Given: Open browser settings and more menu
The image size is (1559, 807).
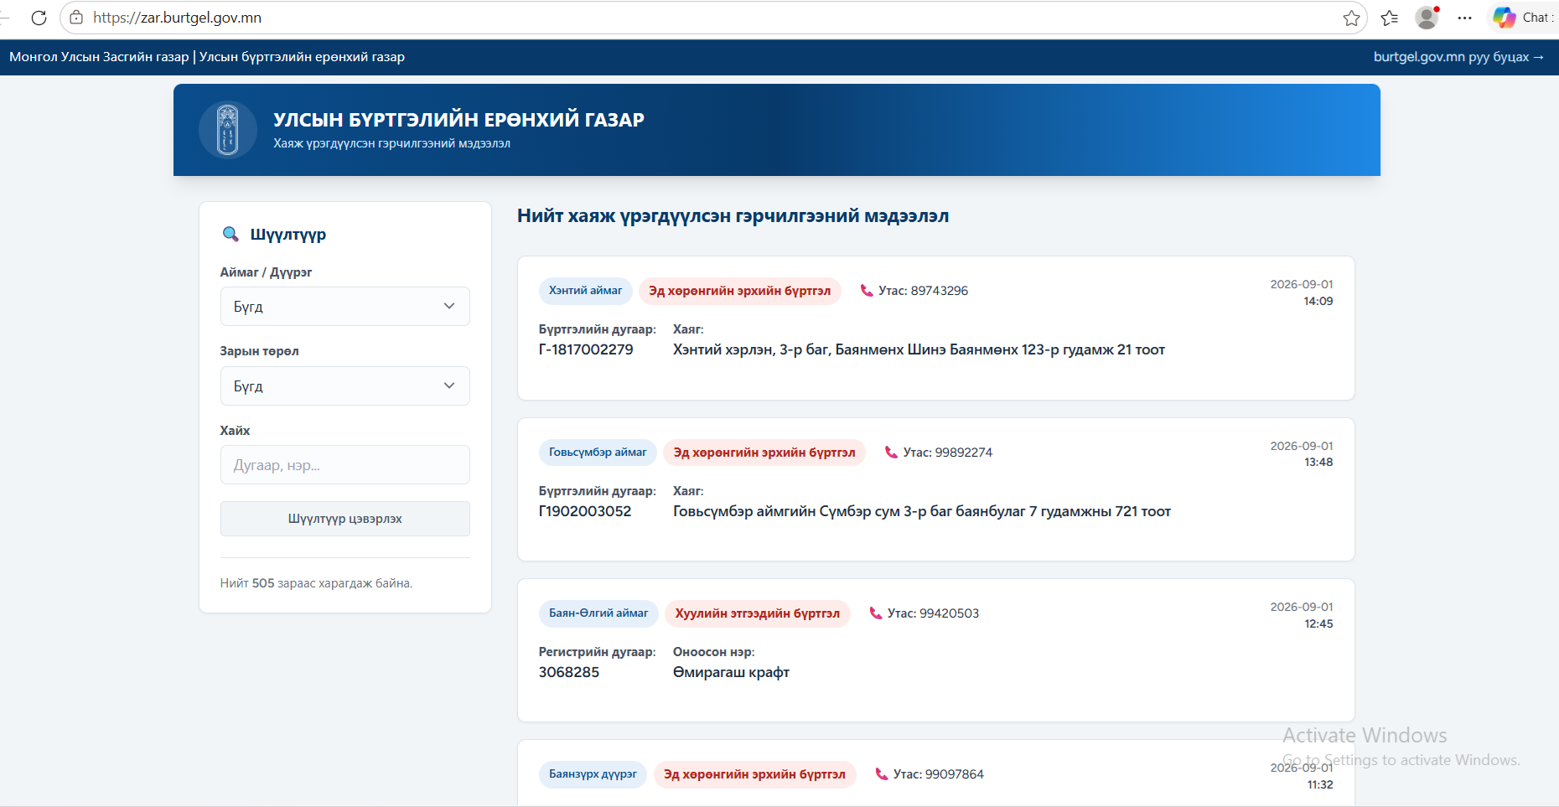Looking at the screenshot, I should point(1464,18).
